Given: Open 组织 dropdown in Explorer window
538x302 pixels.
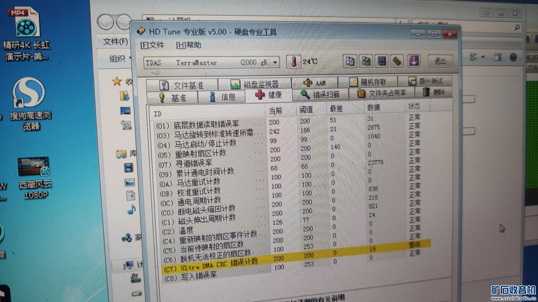Looking at the screenshot, I should point(120,58).
